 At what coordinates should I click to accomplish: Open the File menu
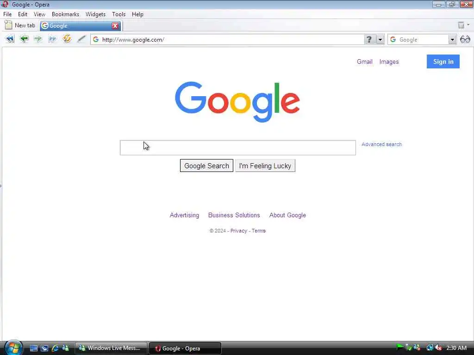coord(7,14)
